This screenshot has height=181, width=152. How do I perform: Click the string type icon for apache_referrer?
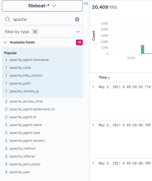[x=6, y=156]
